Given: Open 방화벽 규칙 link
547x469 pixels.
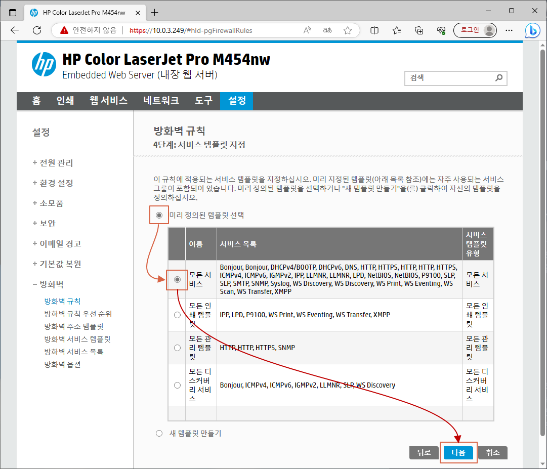Looking at the screenshot, I should point(62,301).
